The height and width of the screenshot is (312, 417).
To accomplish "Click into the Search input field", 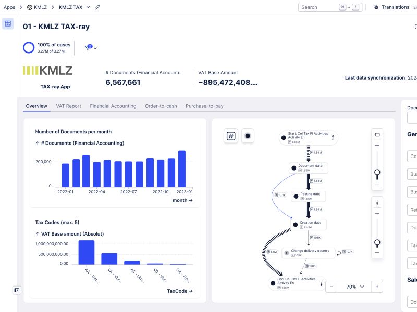I will (x=318, y=7).
